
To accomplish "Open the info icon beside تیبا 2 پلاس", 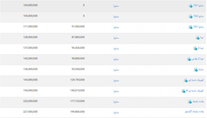I will click(x=189, y=59).
